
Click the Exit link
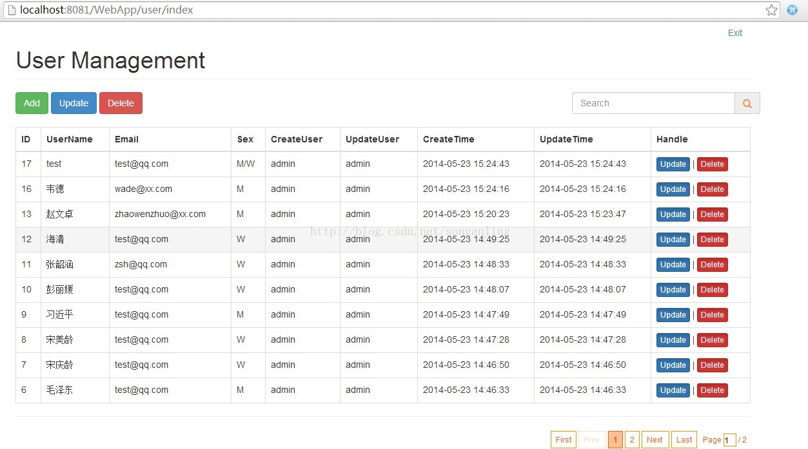coord(735,33)
